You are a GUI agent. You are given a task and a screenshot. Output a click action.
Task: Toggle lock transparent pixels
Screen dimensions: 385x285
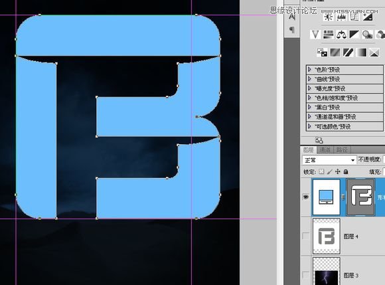click(321, 172)
